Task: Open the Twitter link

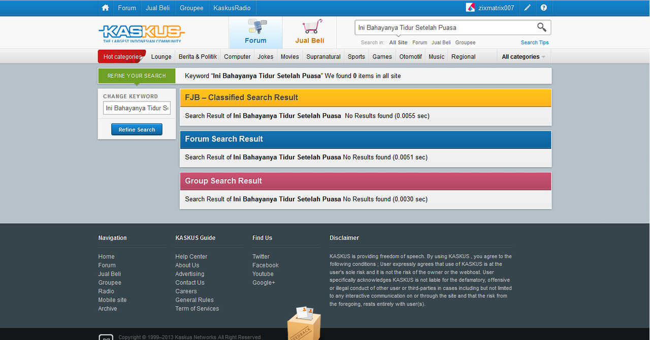Action: (261, 257)
